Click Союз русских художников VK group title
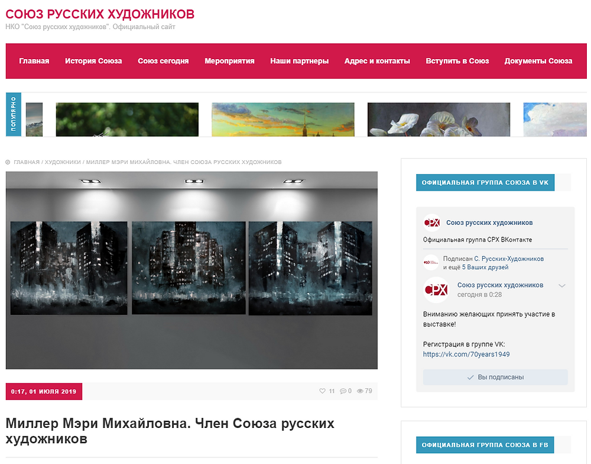The width and height of the screenshot is (591, 464). click(489, 223)
